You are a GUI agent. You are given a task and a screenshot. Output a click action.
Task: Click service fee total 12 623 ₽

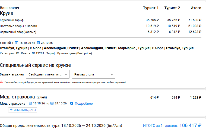(x=195, y=32)
